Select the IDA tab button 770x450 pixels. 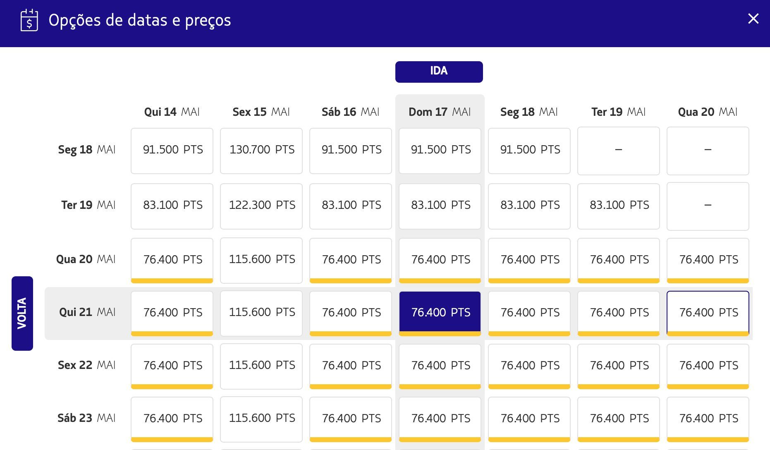coord(439,72)
